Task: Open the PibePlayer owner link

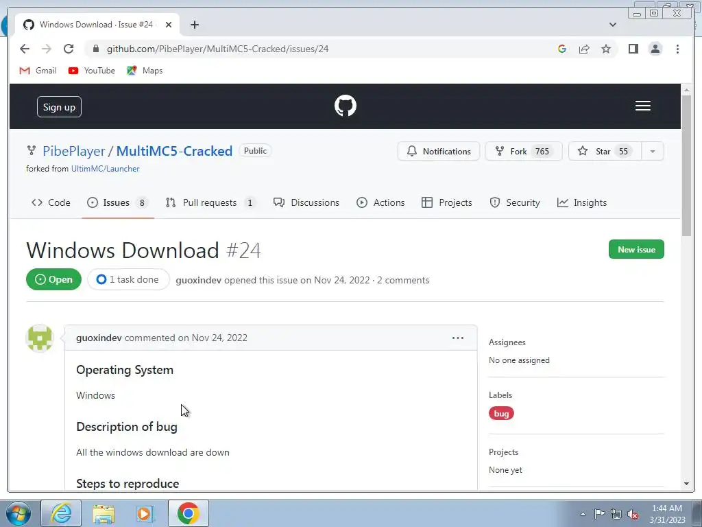Action: [x=74, y=151]
